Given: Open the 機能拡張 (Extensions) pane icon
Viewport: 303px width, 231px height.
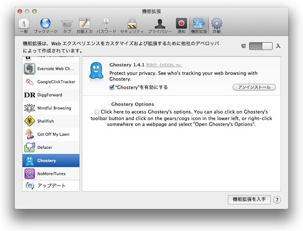Looking at the screenshot, I should [199, 26].
